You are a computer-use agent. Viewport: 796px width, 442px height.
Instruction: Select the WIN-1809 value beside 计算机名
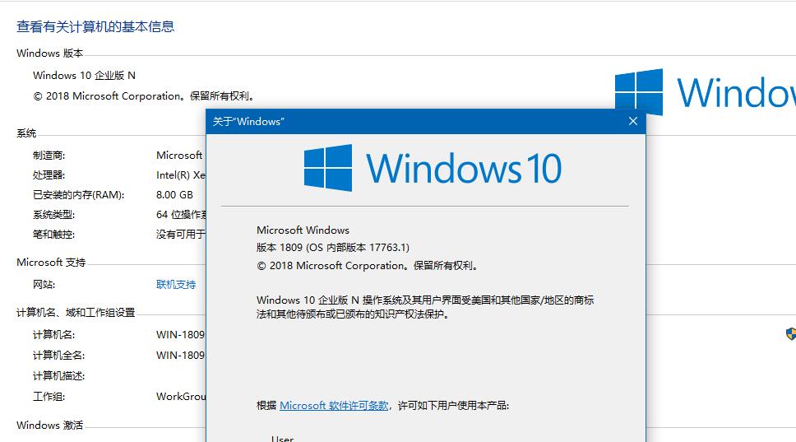[x=180, y=335]
